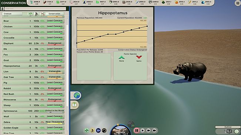Click the badge numbered 20 above playback
The height and width of the screenshot is (135, 241).
[x=133, y=126]
